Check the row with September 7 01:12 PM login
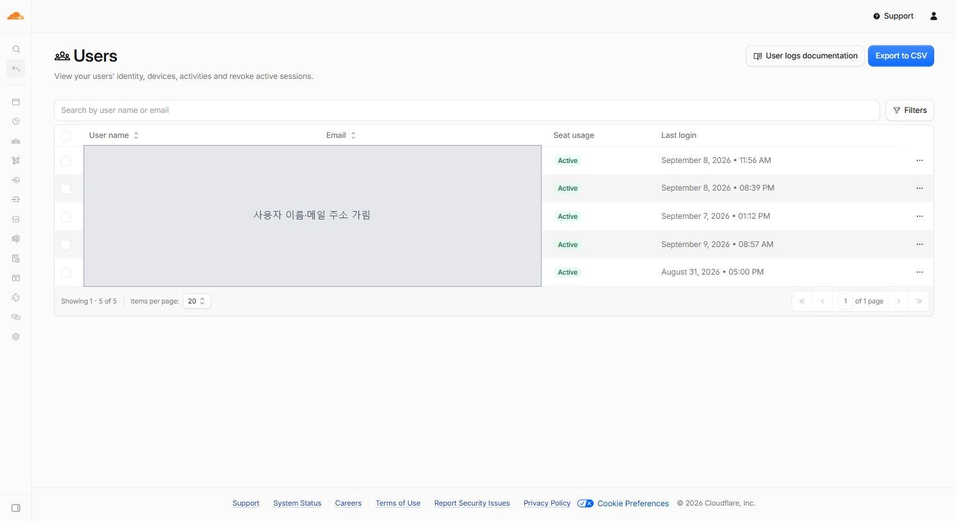Screen dimensions: 956x521 66,217
